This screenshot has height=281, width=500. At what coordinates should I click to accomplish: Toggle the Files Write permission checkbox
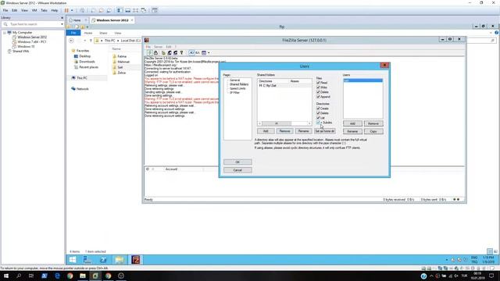pos(318,87)
